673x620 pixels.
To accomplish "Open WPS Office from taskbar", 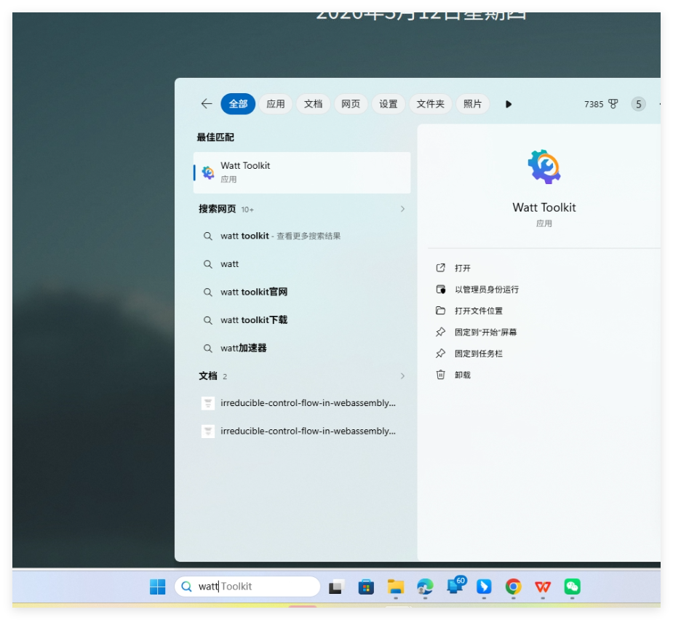I will click(x=543, y=587).
